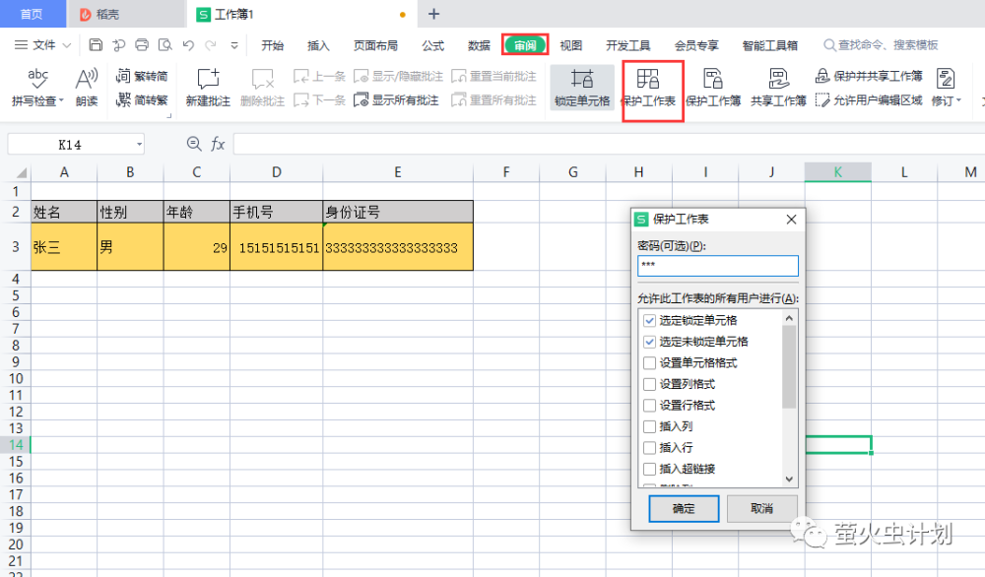Check 插入列 permission

pyautogui.click(x=649, y=427)
